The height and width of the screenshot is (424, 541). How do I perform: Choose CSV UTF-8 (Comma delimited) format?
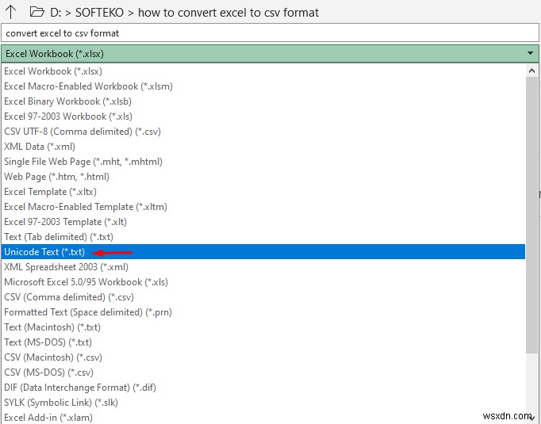pos(263,132)
